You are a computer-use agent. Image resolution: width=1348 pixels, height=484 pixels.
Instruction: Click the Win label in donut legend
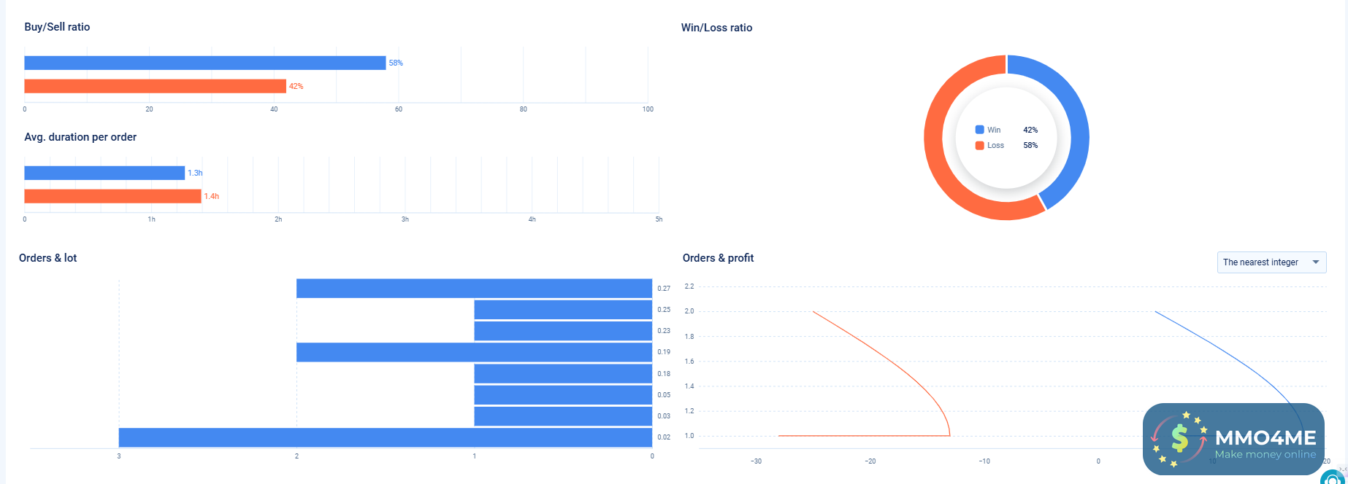pyautogui.click(x=994, y=130)
